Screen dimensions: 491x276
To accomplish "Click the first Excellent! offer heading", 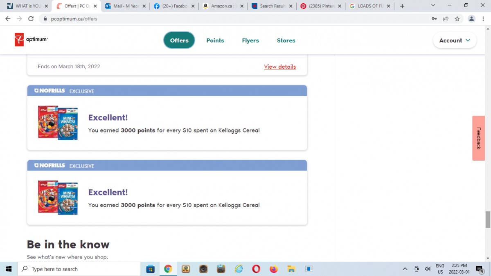I will click(x=108, y=117).
